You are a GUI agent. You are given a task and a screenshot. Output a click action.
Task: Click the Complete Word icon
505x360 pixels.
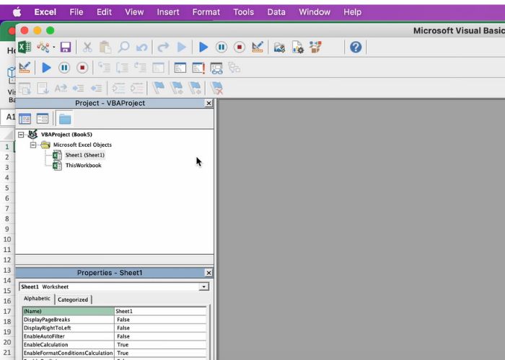point(61,88)
